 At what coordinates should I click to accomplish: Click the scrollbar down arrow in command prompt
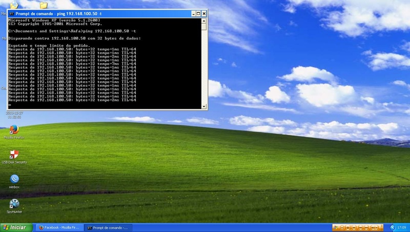(x=204, y=106)
